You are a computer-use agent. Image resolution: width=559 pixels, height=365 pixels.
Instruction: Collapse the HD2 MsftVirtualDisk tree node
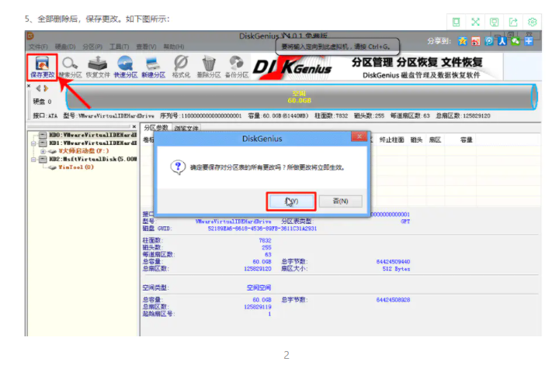(x=33, y=160)
